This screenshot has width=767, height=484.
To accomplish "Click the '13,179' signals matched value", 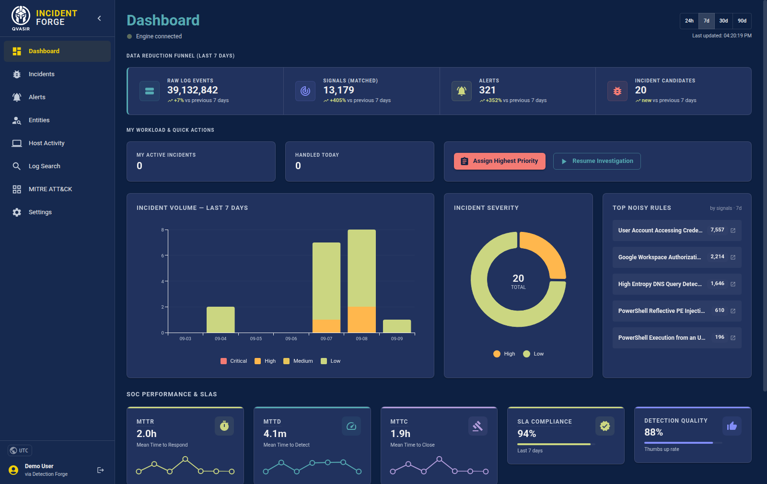I will pyautogui.click(x=338, y=90).
